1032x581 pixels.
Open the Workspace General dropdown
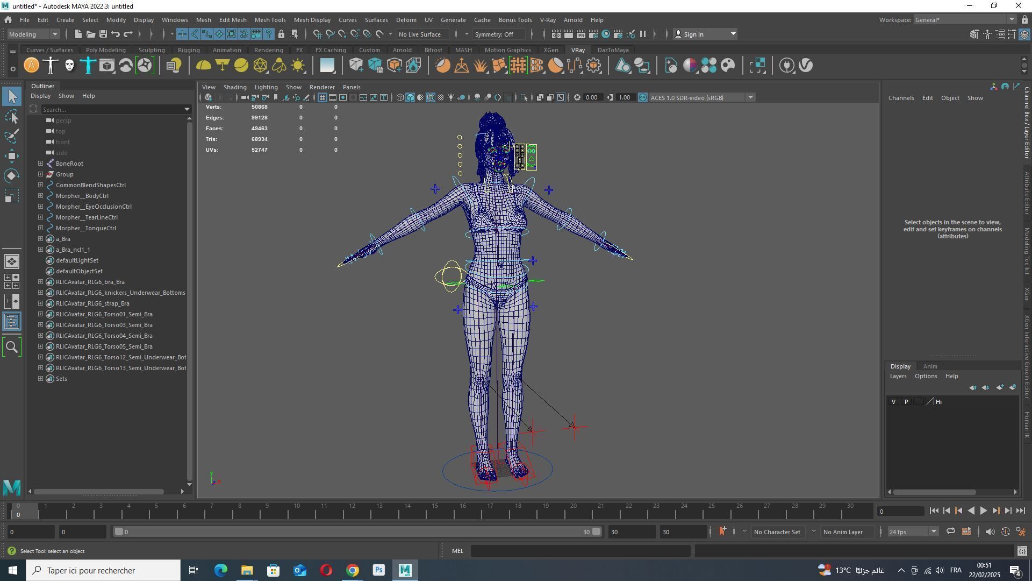(965, 20)
